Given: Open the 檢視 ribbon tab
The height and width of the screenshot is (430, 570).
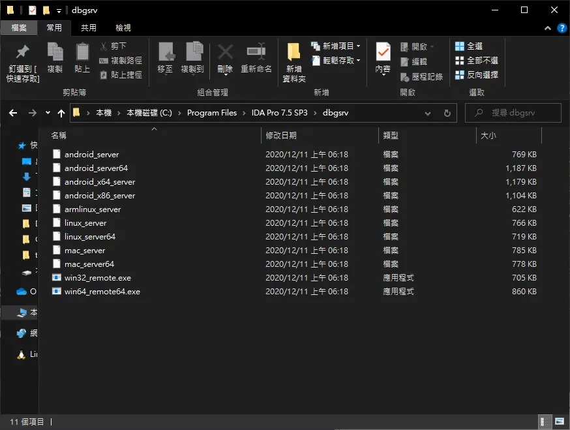Looking at the screenshot, I should 123,27.
